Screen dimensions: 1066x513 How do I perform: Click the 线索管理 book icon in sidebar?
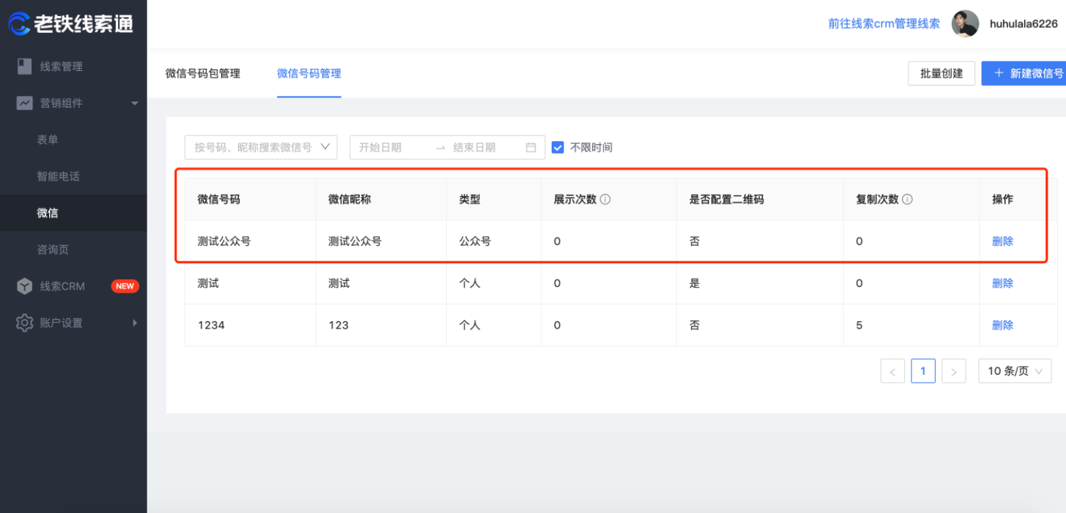(25, 67)
